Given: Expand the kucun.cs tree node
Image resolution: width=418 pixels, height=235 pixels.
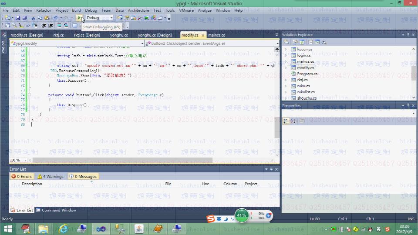Looking at the screenshot, I should [286, 49].
